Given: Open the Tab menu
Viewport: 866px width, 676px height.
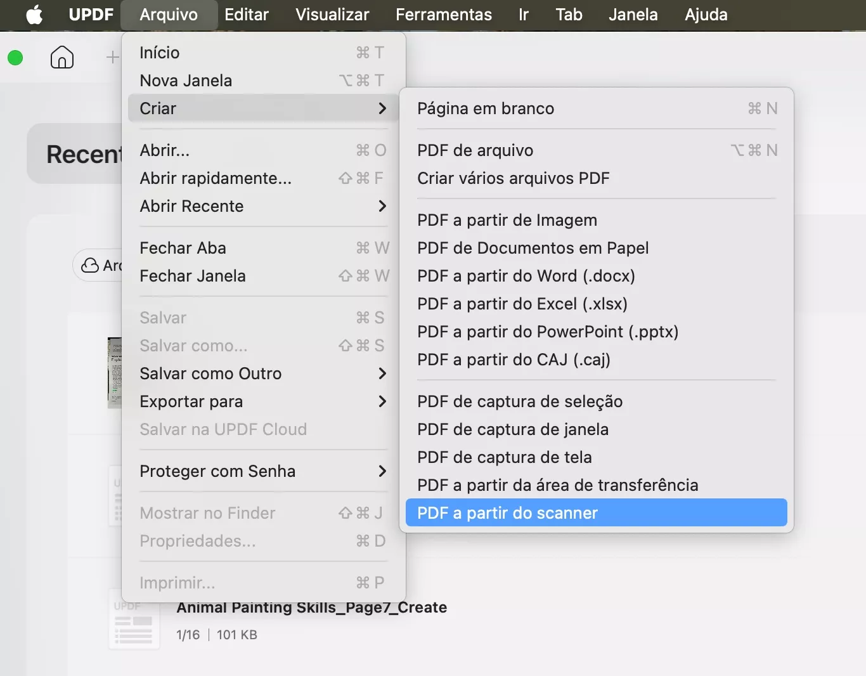Looking at the screenshot, I should pyautogui.click(x=569, y=15).
